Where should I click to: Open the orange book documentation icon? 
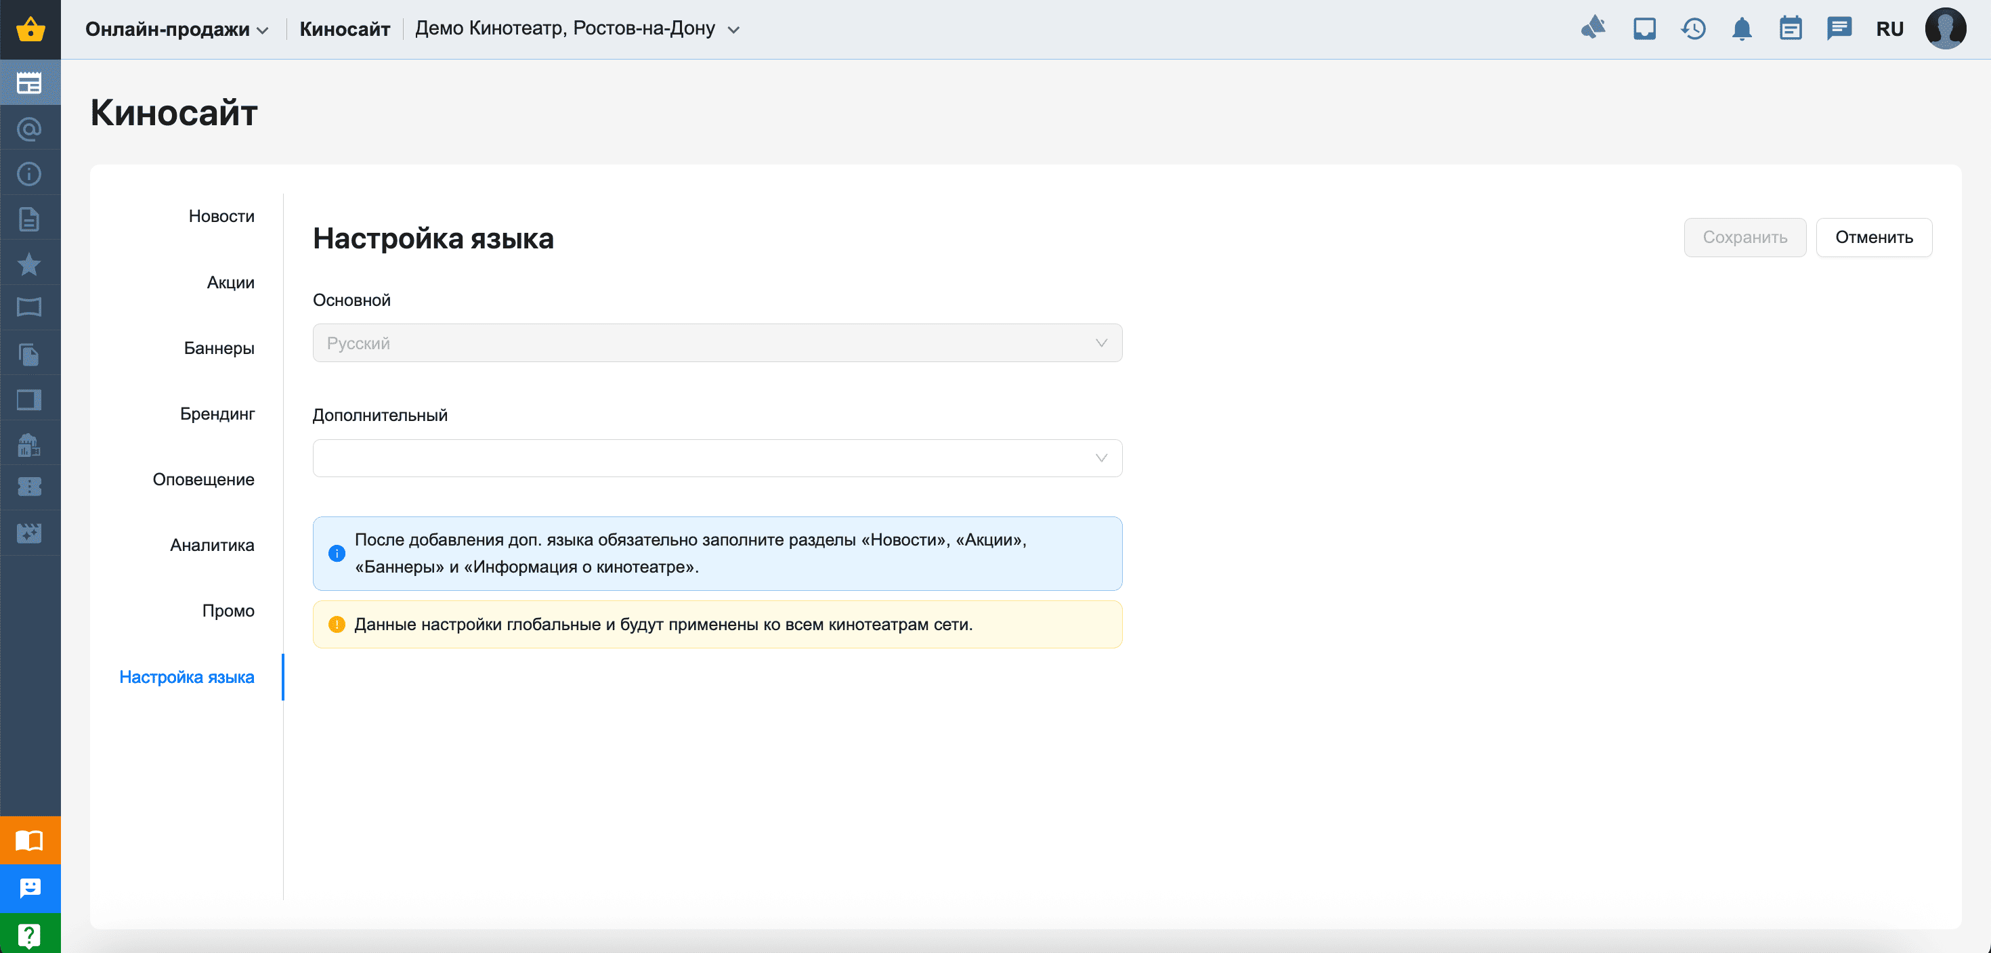click(29, 840)
